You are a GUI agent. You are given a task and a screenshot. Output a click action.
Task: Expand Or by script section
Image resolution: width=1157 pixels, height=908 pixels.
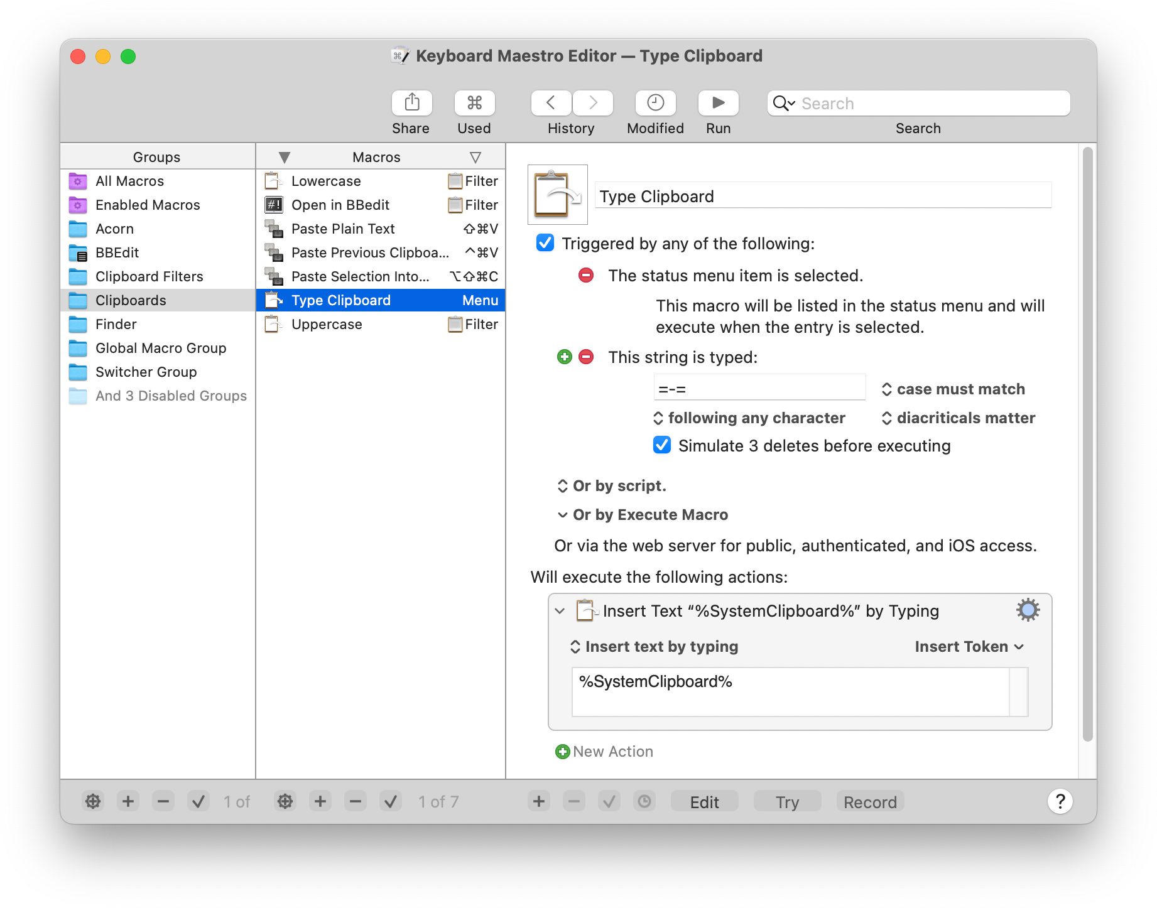(612, 486)
